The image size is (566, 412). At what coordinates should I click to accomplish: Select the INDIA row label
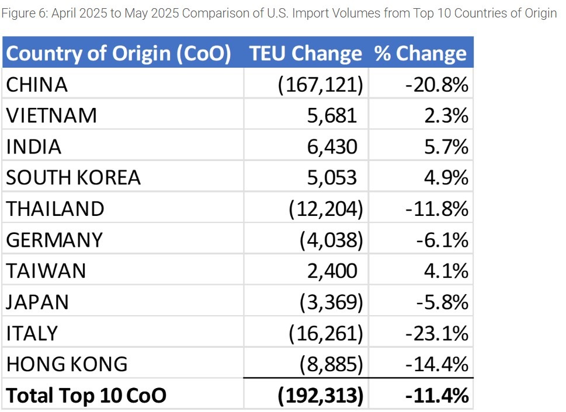34,146
